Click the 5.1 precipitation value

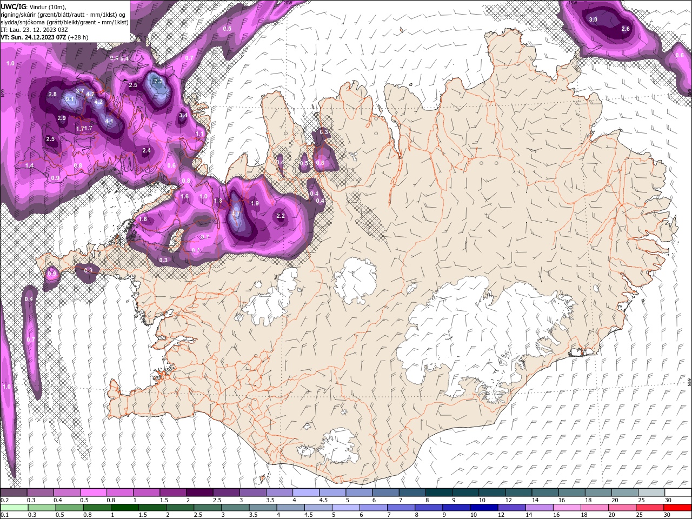point(70,99)
